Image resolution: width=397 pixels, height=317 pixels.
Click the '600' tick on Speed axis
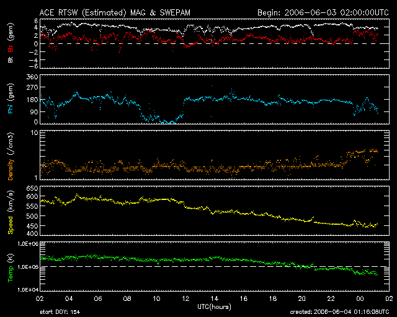(32, 196)
